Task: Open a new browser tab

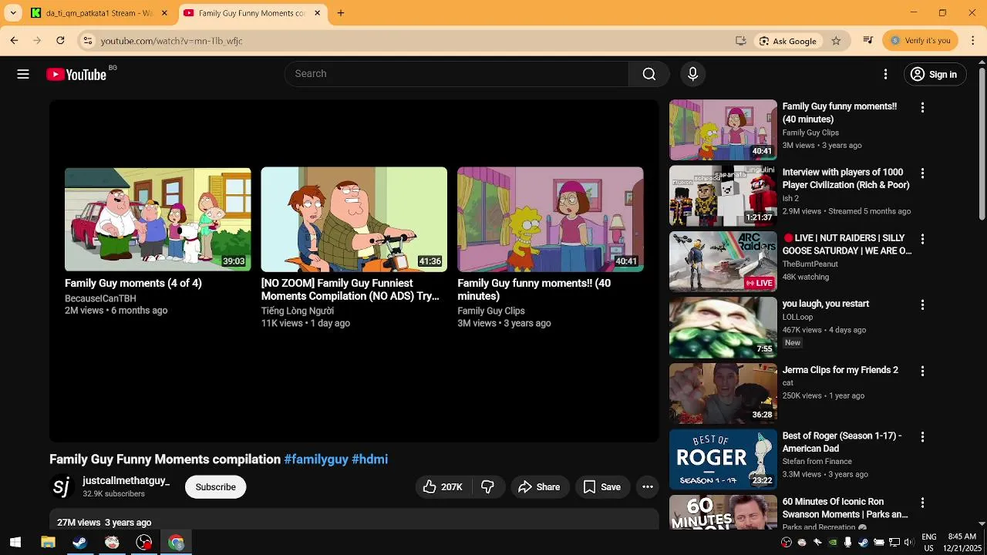Action: pos(341,13)
